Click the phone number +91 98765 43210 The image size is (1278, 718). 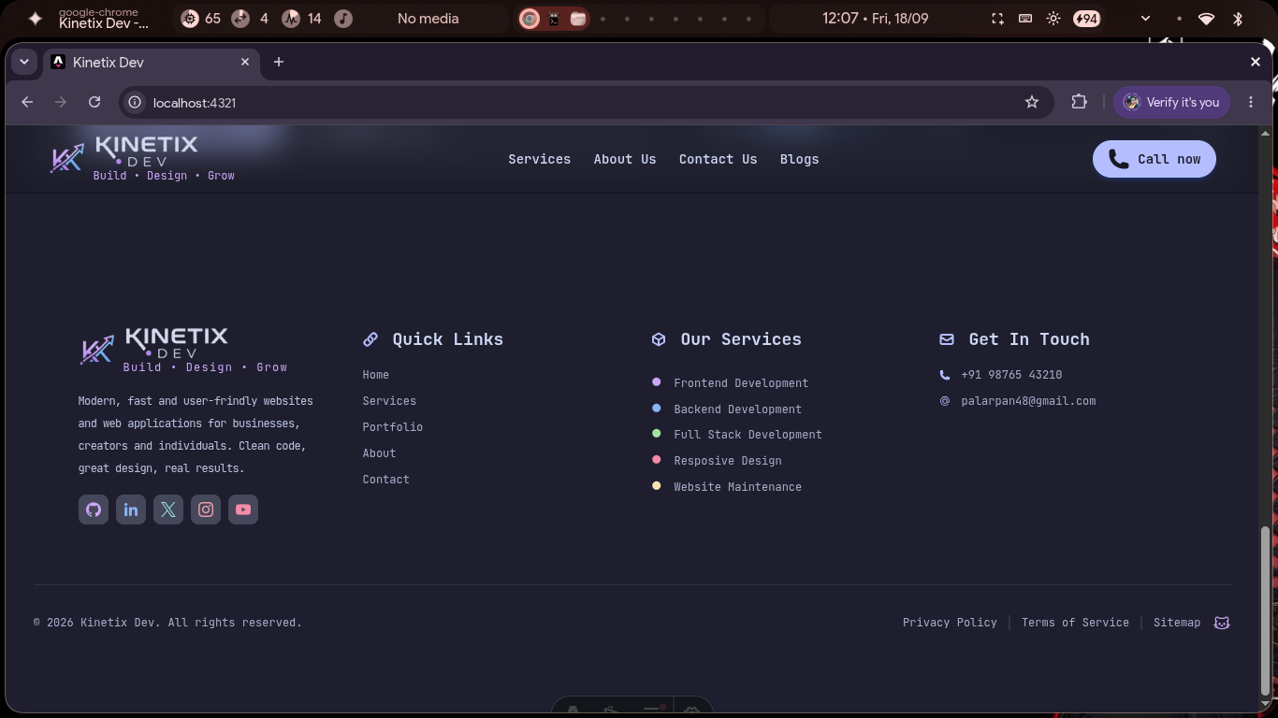point(1011,375)
